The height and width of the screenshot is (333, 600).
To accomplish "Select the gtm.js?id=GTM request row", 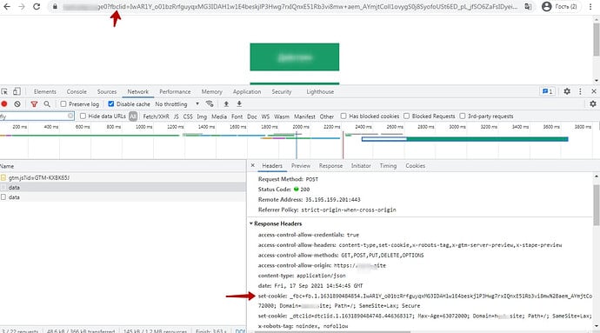I will coord(123,177).
